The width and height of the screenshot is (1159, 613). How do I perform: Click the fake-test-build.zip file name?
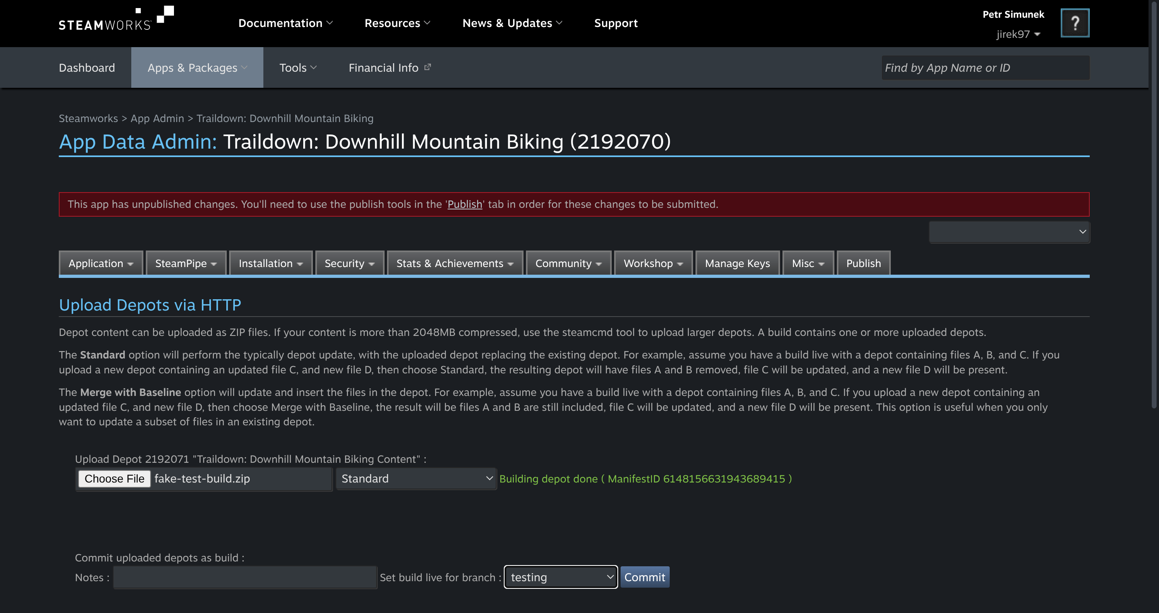click(x=202, y=479)
